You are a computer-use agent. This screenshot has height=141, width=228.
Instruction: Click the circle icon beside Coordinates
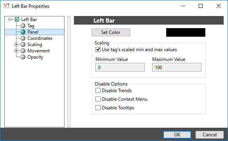(23, 38)
